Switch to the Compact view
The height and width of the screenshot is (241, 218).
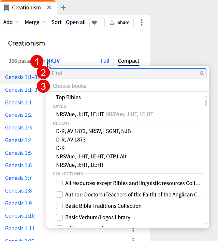129,61
